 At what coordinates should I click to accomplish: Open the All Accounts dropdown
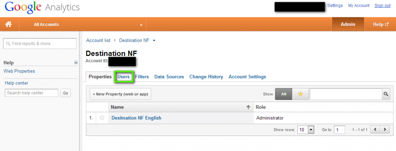coord(83,24)
